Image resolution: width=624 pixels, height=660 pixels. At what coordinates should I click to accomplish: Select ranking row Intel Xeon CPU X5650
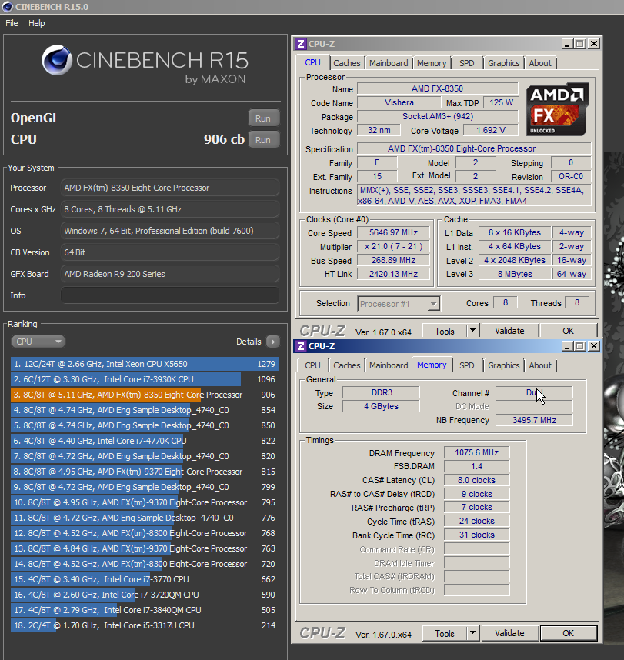pyautogui.click(x=145, y=364)
